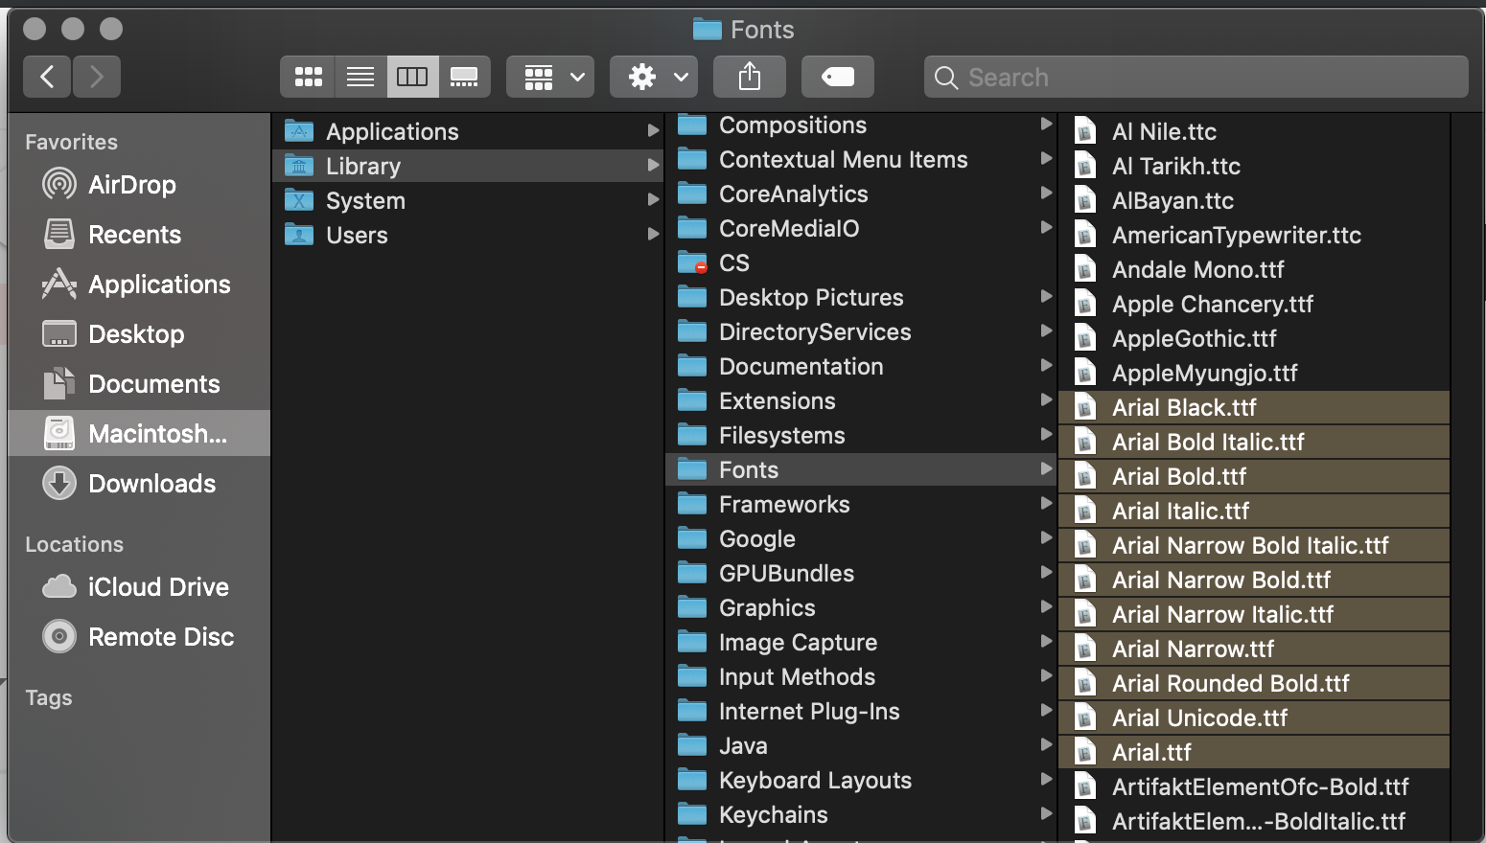Open Desktop from the sidebar
Image resolution: width=1486 pixels, height=843 pixels.
(139, 334)
